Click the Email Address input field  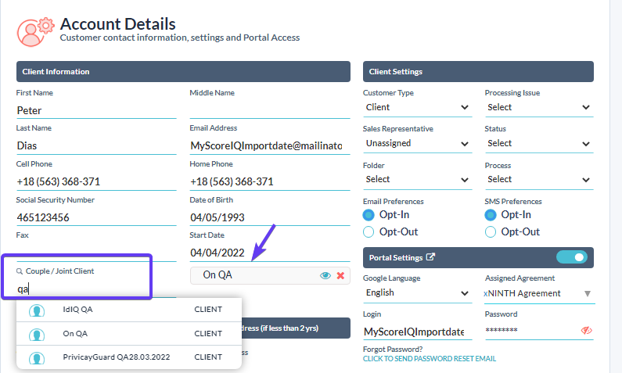pyautogui.click(x=266, y=146)
